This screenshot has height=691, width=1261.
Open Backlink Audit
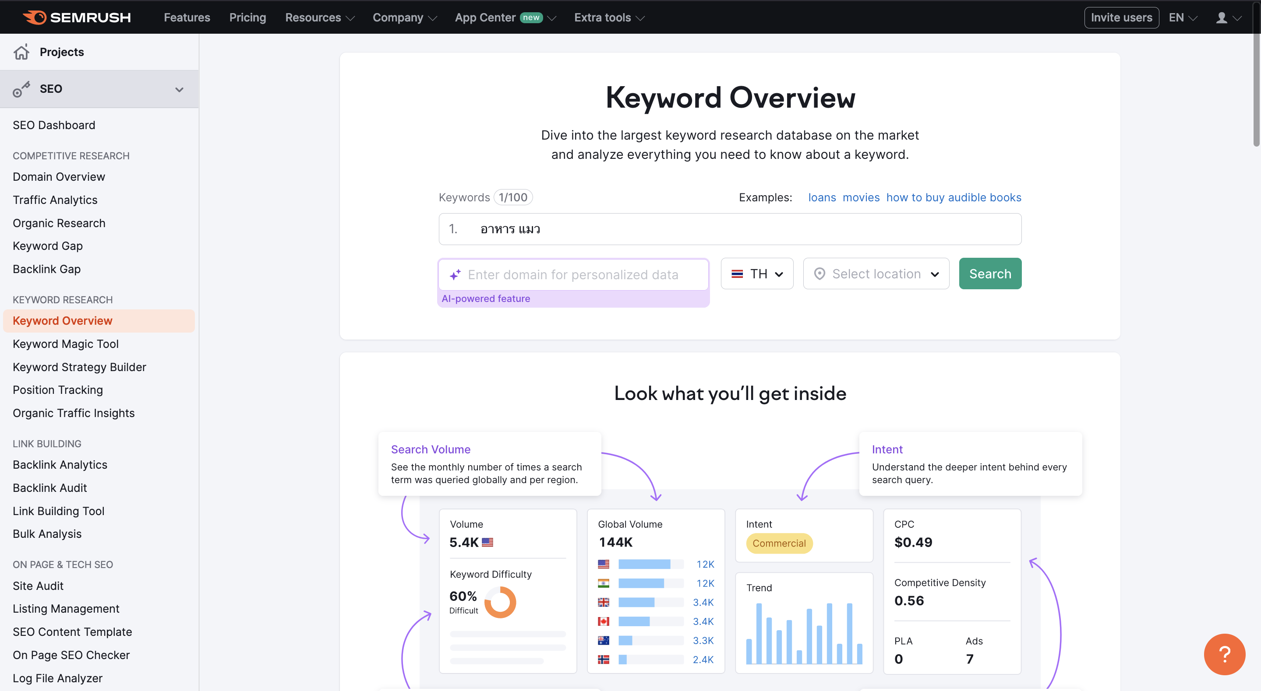(x=49, y=488)
